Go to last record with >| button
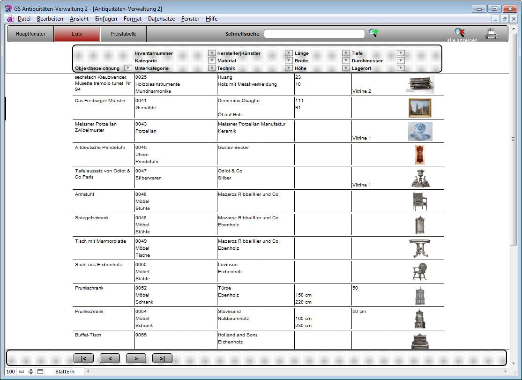The height and width of the screenshot is (380, 522). click(162, 358)
